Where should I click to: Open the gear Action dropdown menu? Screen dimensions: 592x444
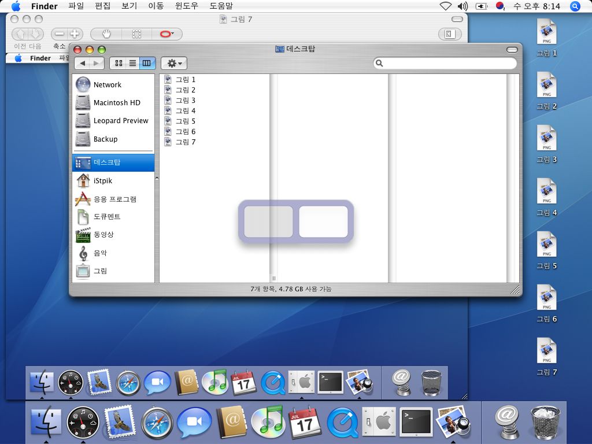click(x=174, y=63)
